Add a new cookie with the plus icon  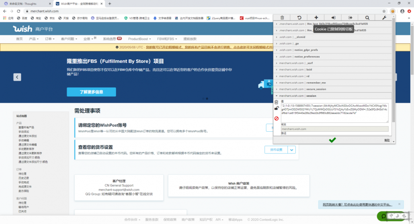click(316, 17)
